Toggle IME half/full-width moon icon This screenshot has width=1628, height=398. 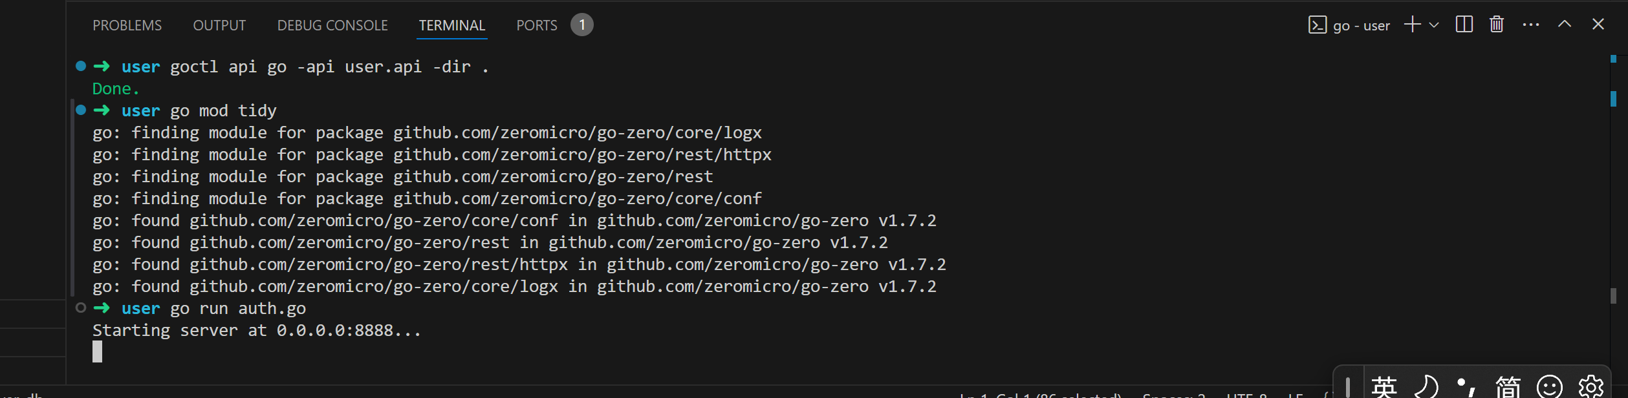[x=1426, y=386]
